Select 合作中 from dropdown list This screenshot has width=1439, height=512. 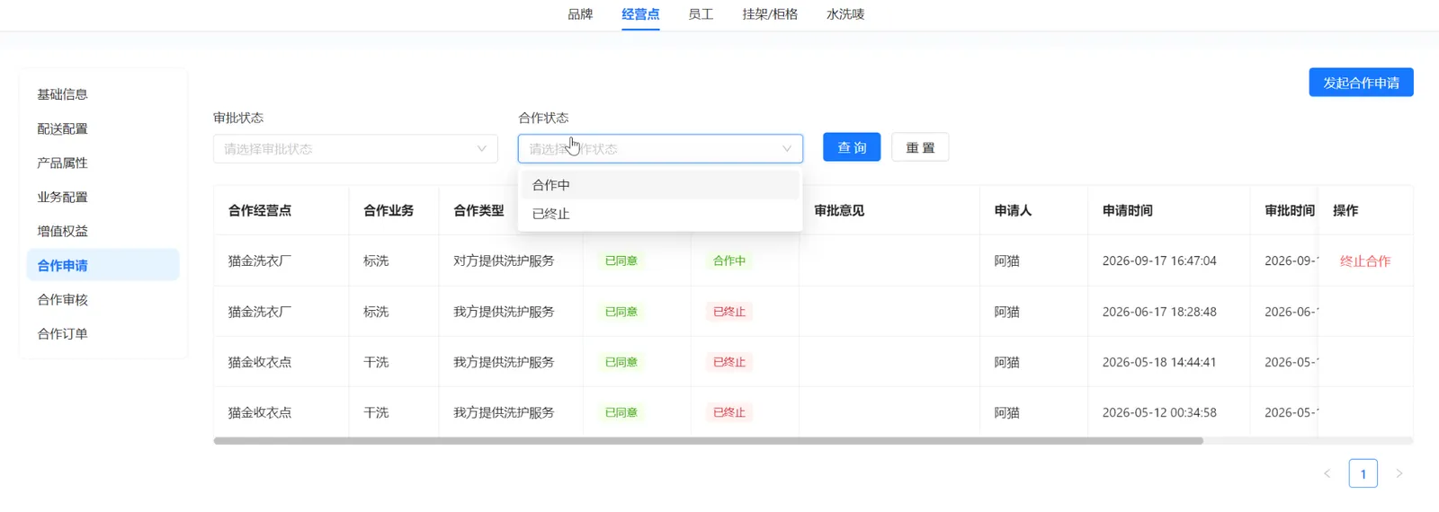point(659,185)
